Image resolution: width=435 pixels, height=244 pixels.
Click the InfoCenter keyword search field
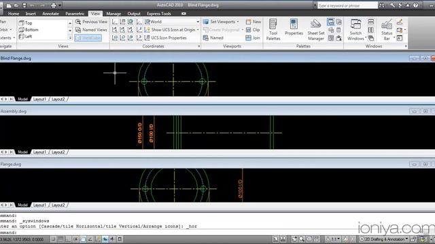coord(347,5)
